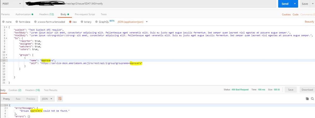Select x-www-form-urlencoded body type

50,22
